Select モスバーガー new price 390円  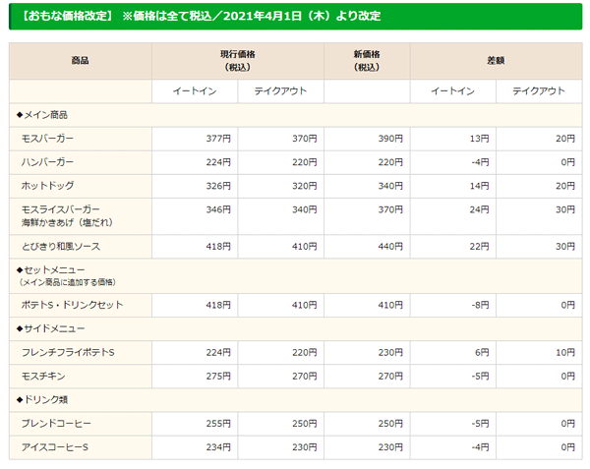point(390,139)
